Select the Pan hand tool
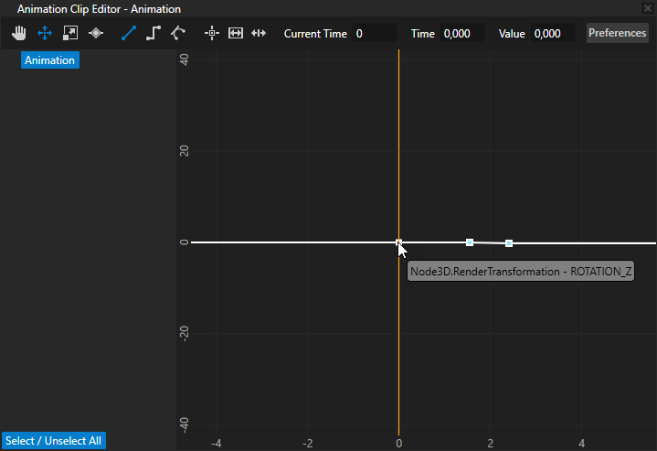The height and width of the screenshot is (451, 657). [19, 33]
